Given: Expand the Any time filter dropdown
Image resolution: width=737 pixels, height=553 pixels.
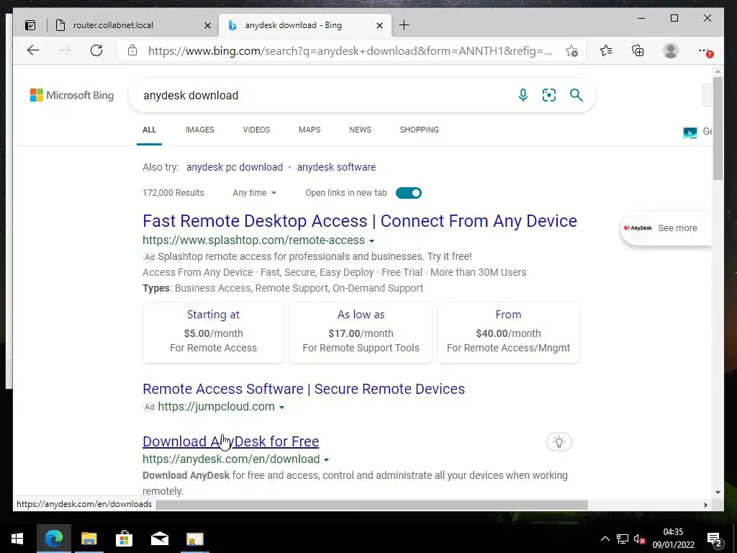Looking at the screenshot, I should click(254, 193).
